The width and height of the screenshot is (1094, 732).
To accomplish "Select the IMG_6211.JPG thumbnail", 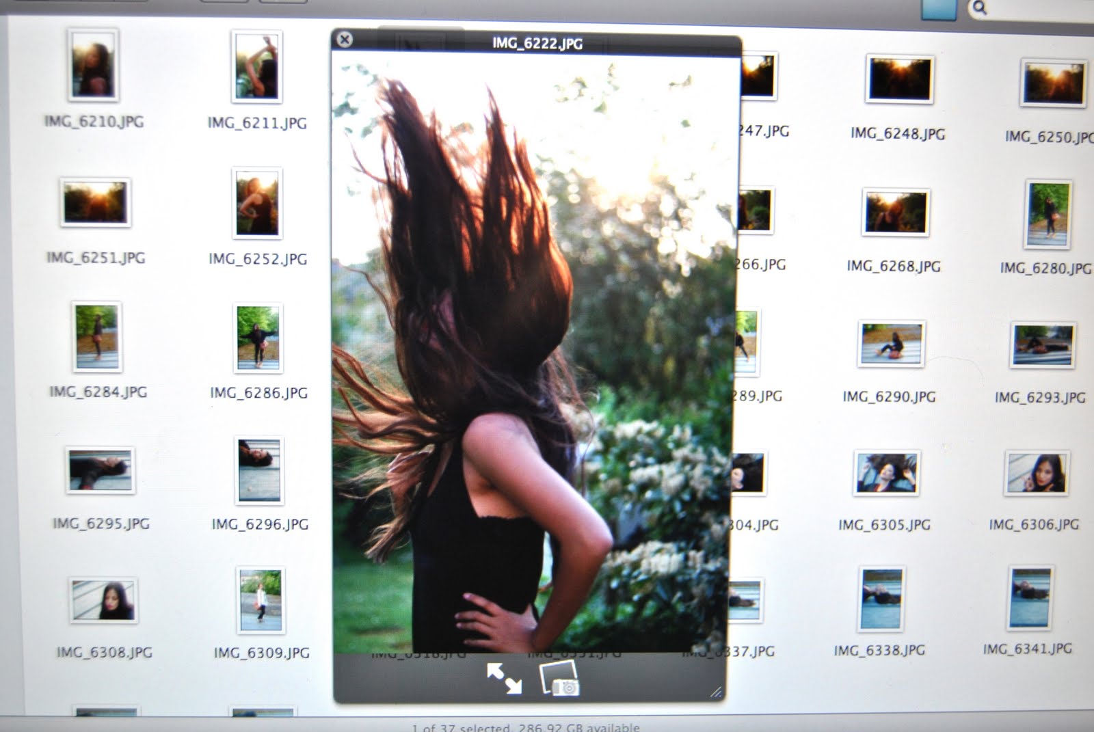I will tap(256, 67).
